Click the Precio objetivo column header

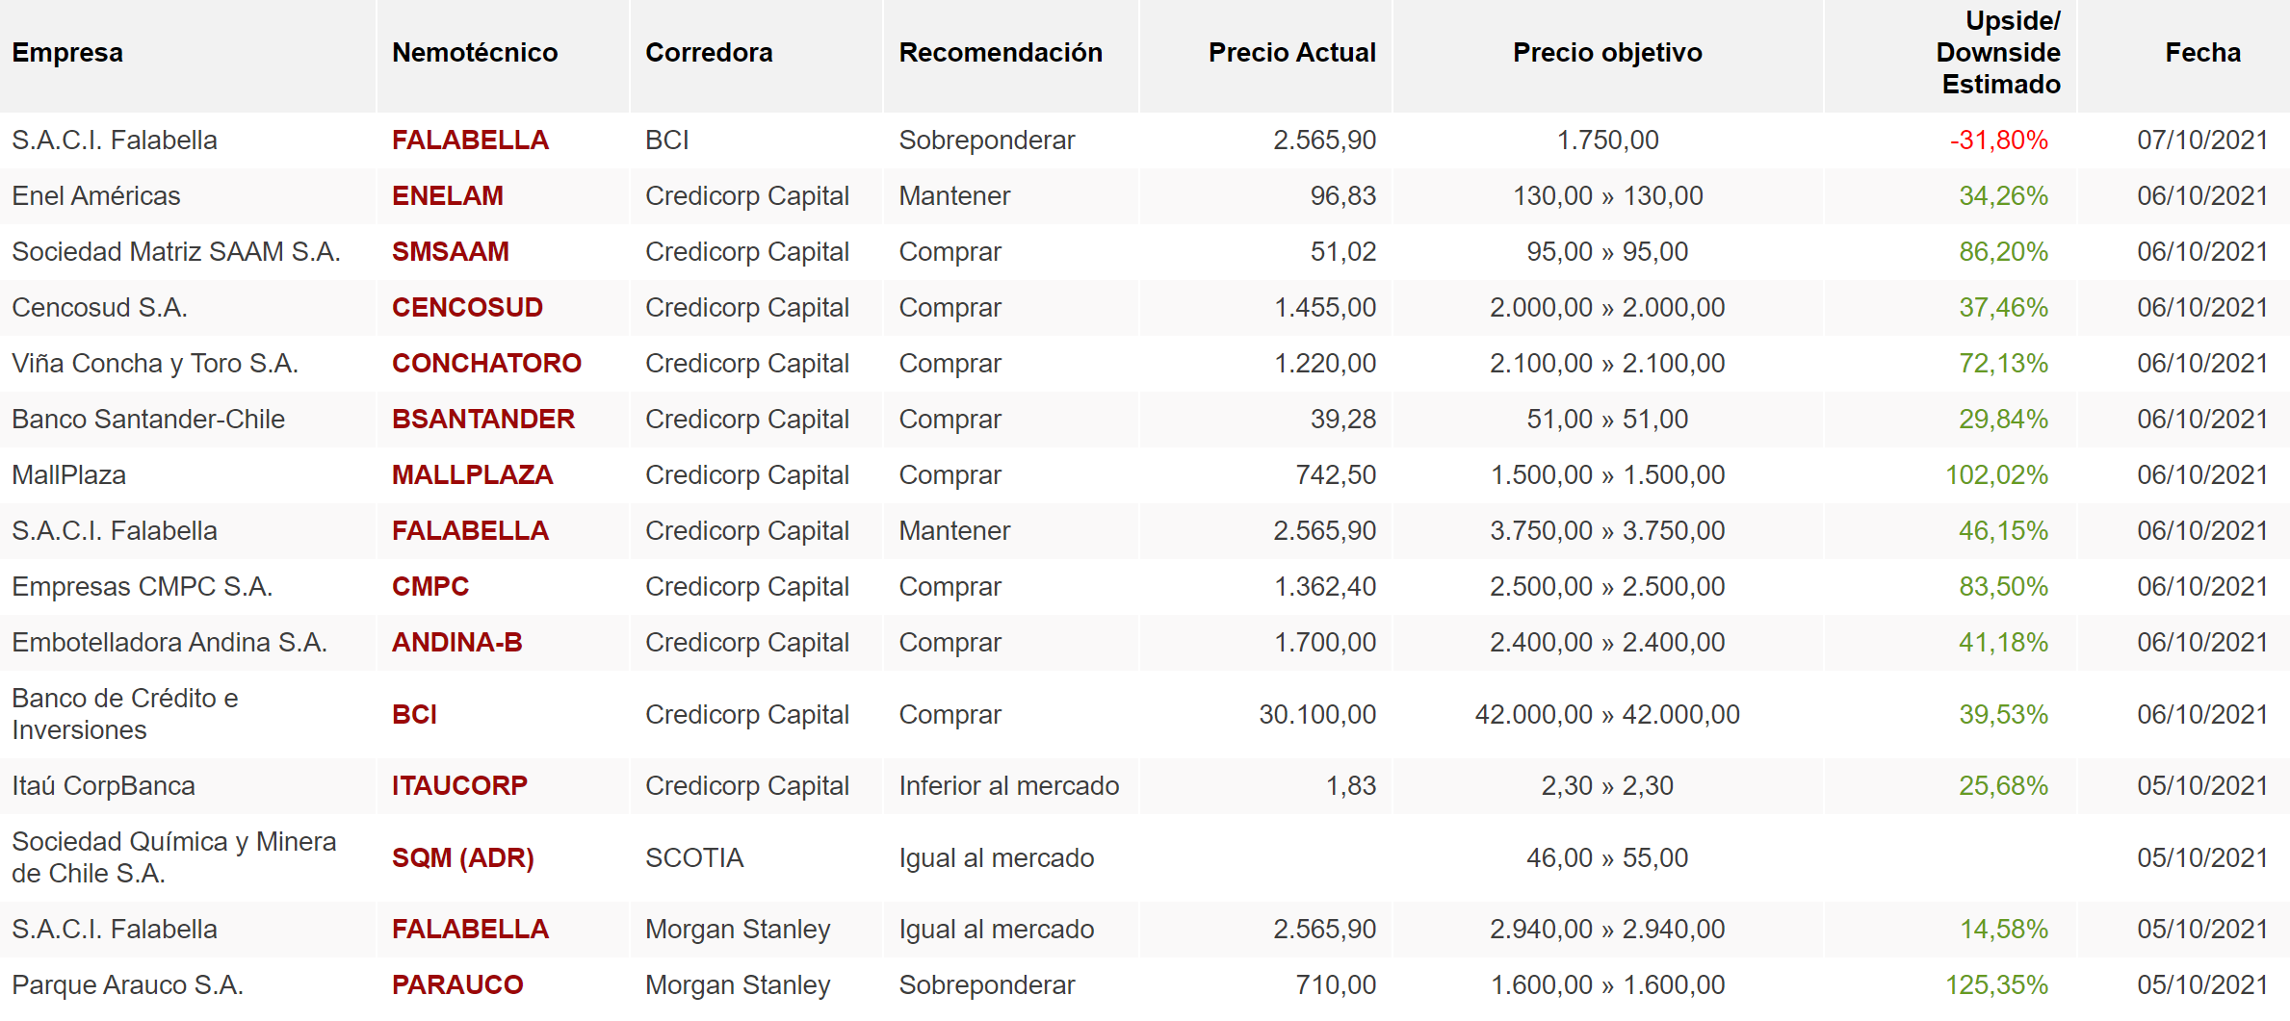tap(1607, 53)
